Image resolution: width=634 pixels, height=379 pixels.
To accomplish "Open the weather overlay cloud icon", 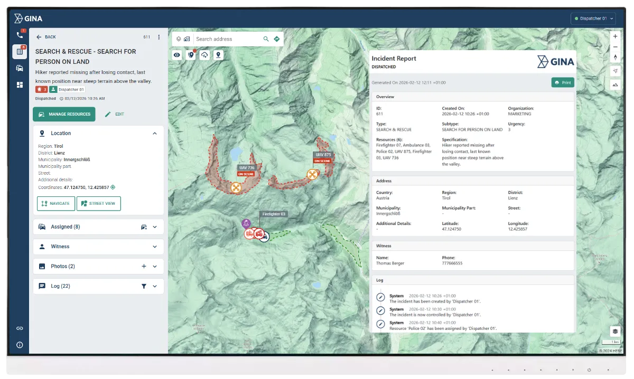I will (x=204, y=55).
